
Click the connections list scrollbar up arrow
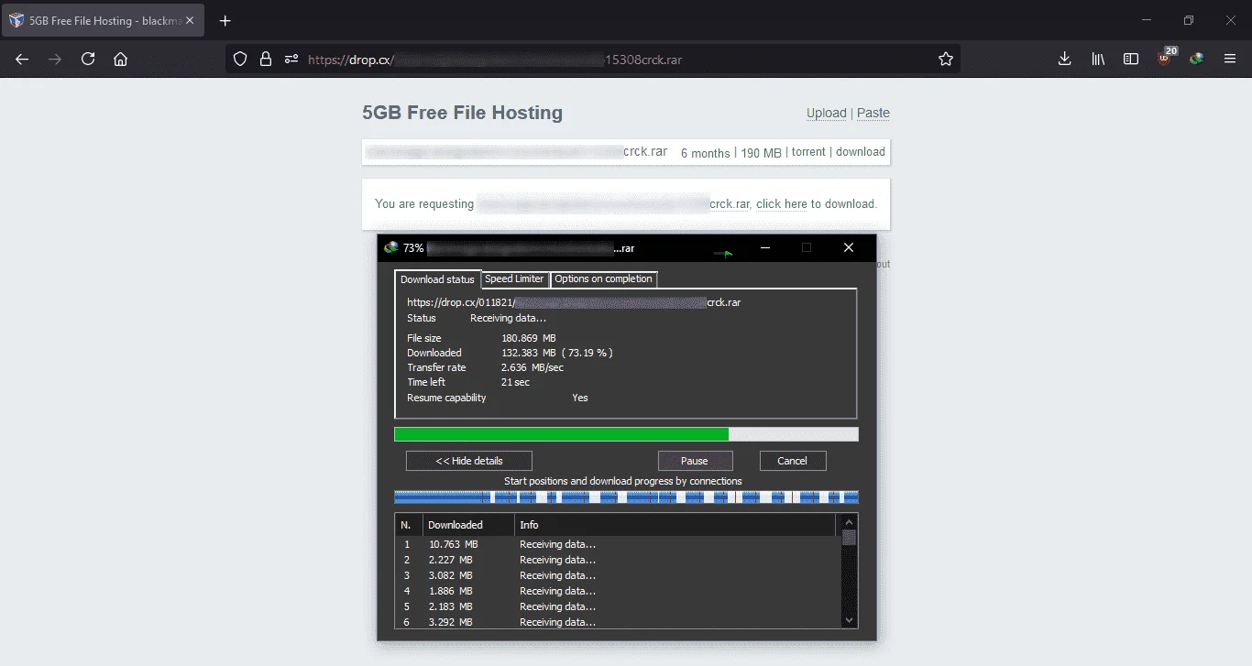[x=849, y=523]
